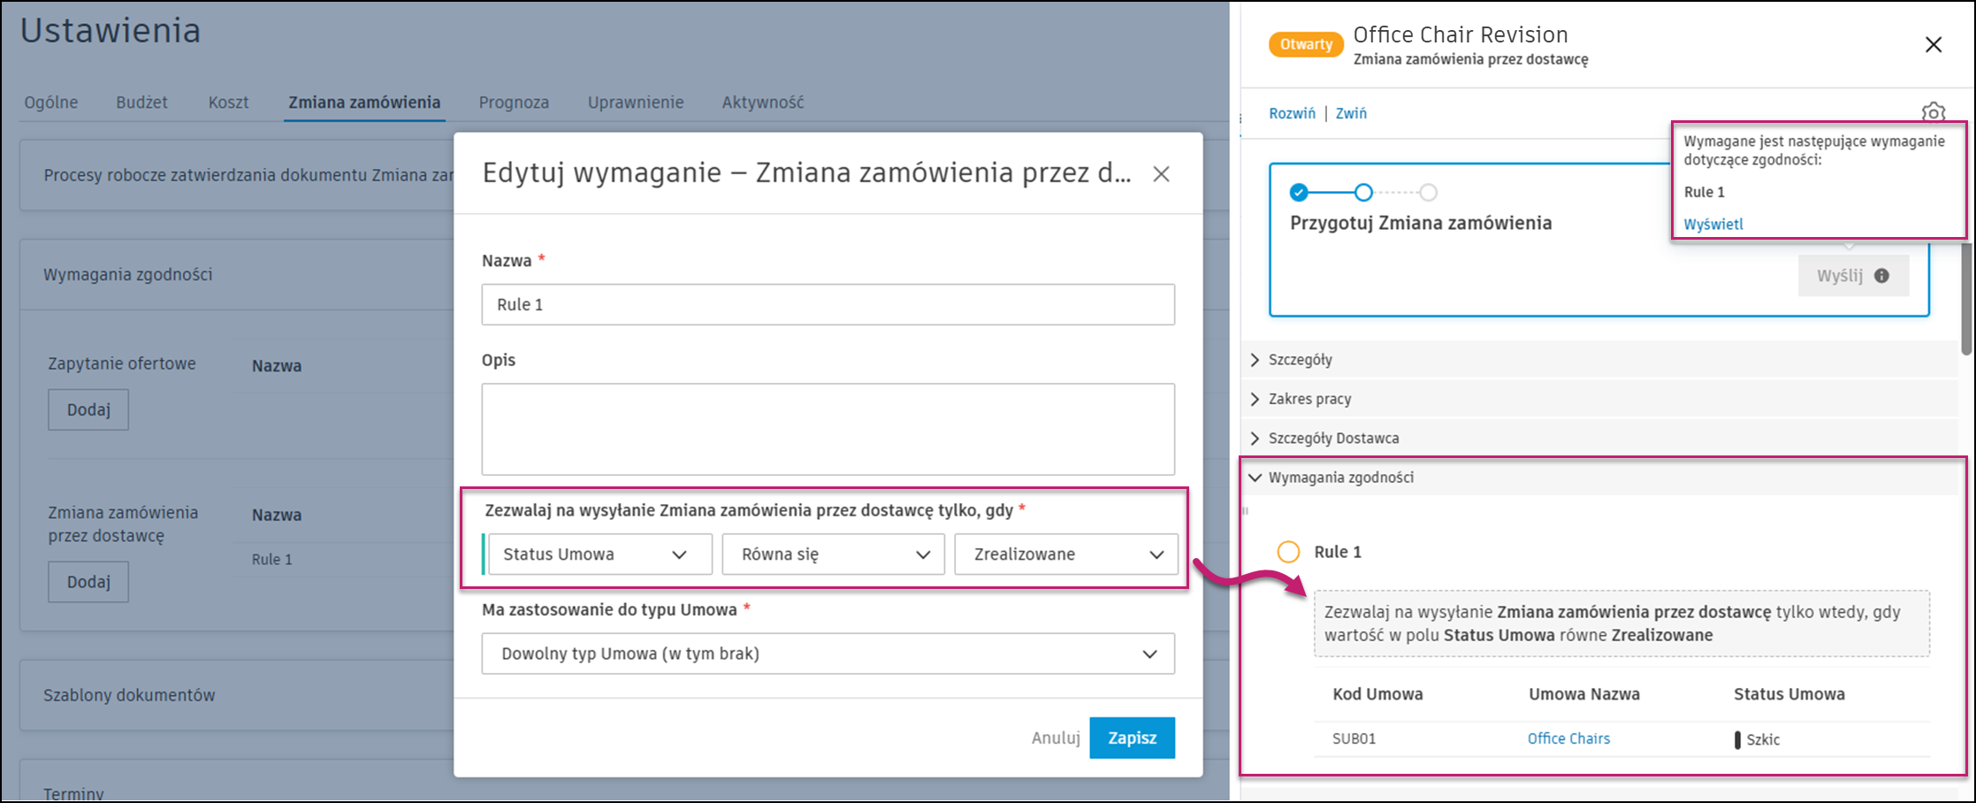The image size is (1976, 803).
Task: Open the Zrealizowane value dropdown
Action: click(x=1065, y=554)
